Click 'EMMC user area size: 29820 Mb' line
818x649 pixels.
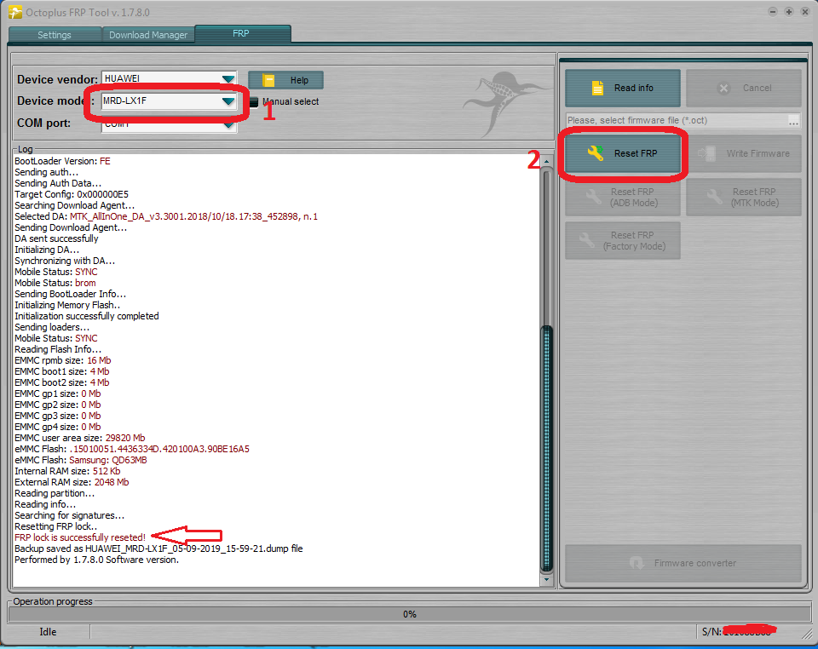(80, 438)
